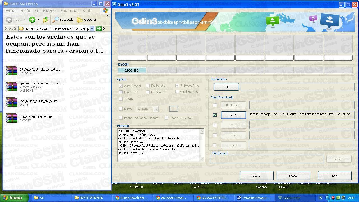Enable the Flash Lock option
Screen dimensions: 359x202
pyautogui.click(x=121, y=92)
